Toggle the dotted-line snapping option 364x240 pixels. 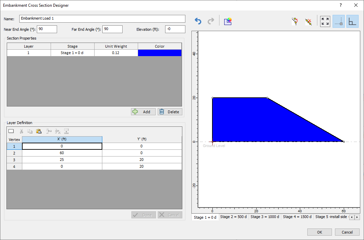point(338,21)
